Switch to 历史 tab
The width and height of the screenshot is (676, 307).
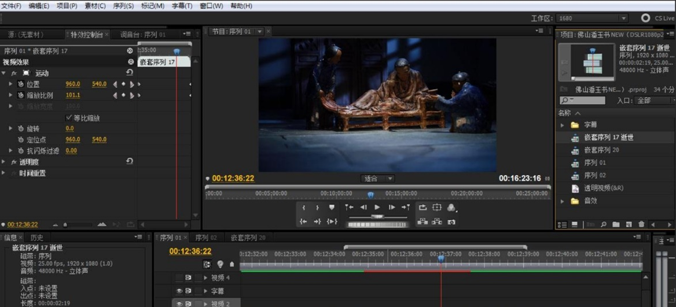[x=36, y=237]
